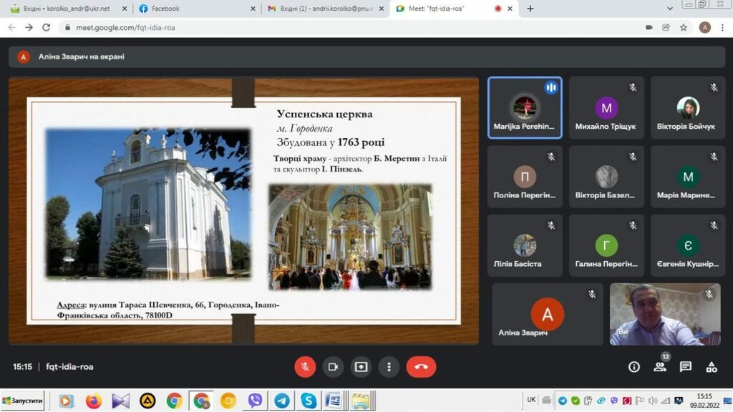Image resolution: width=733 pixels, height=412 pixels.
Task: Open the chat with everyone panel
Action: click(685, 367)
